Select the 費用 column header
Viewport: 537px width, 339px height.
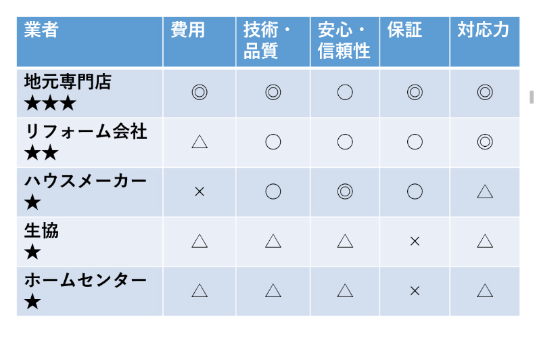(x=200, y=41)
